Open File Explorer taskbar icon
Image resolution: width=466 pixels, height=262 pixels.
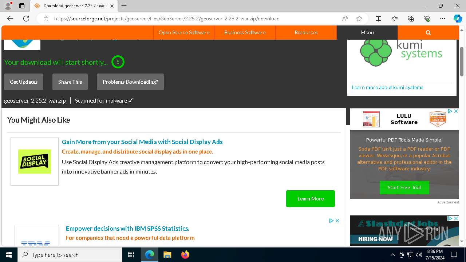[x=167, y=255]
